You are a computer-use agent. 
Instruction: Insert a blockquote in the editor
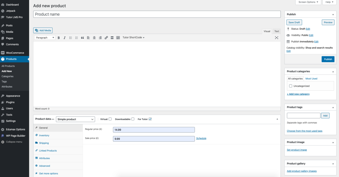click(x=82, y=38)
